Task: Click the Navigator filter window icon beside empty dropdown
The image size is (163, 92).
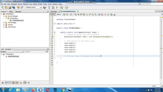Action: click(47, 52)
